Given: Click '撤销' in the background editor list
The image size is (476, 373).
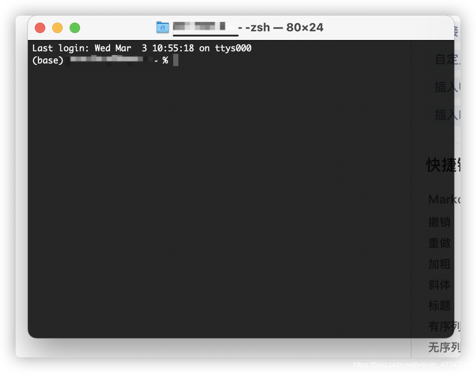Looking at the screenshot, I should tap(439, 222).
